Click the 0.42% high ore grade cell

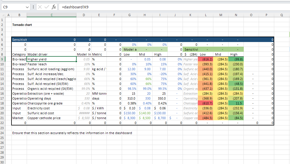pyautogui.click(x=160, y=103)
